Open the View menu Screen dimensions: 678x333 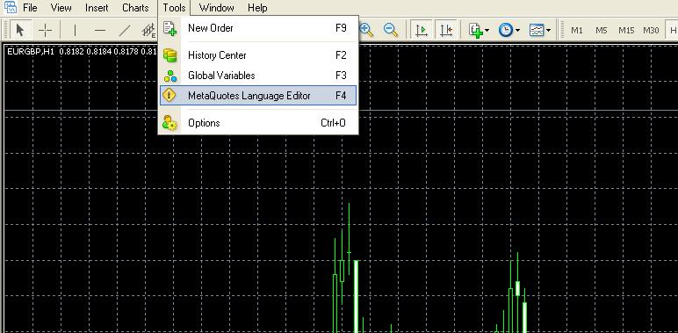[61, 8]
